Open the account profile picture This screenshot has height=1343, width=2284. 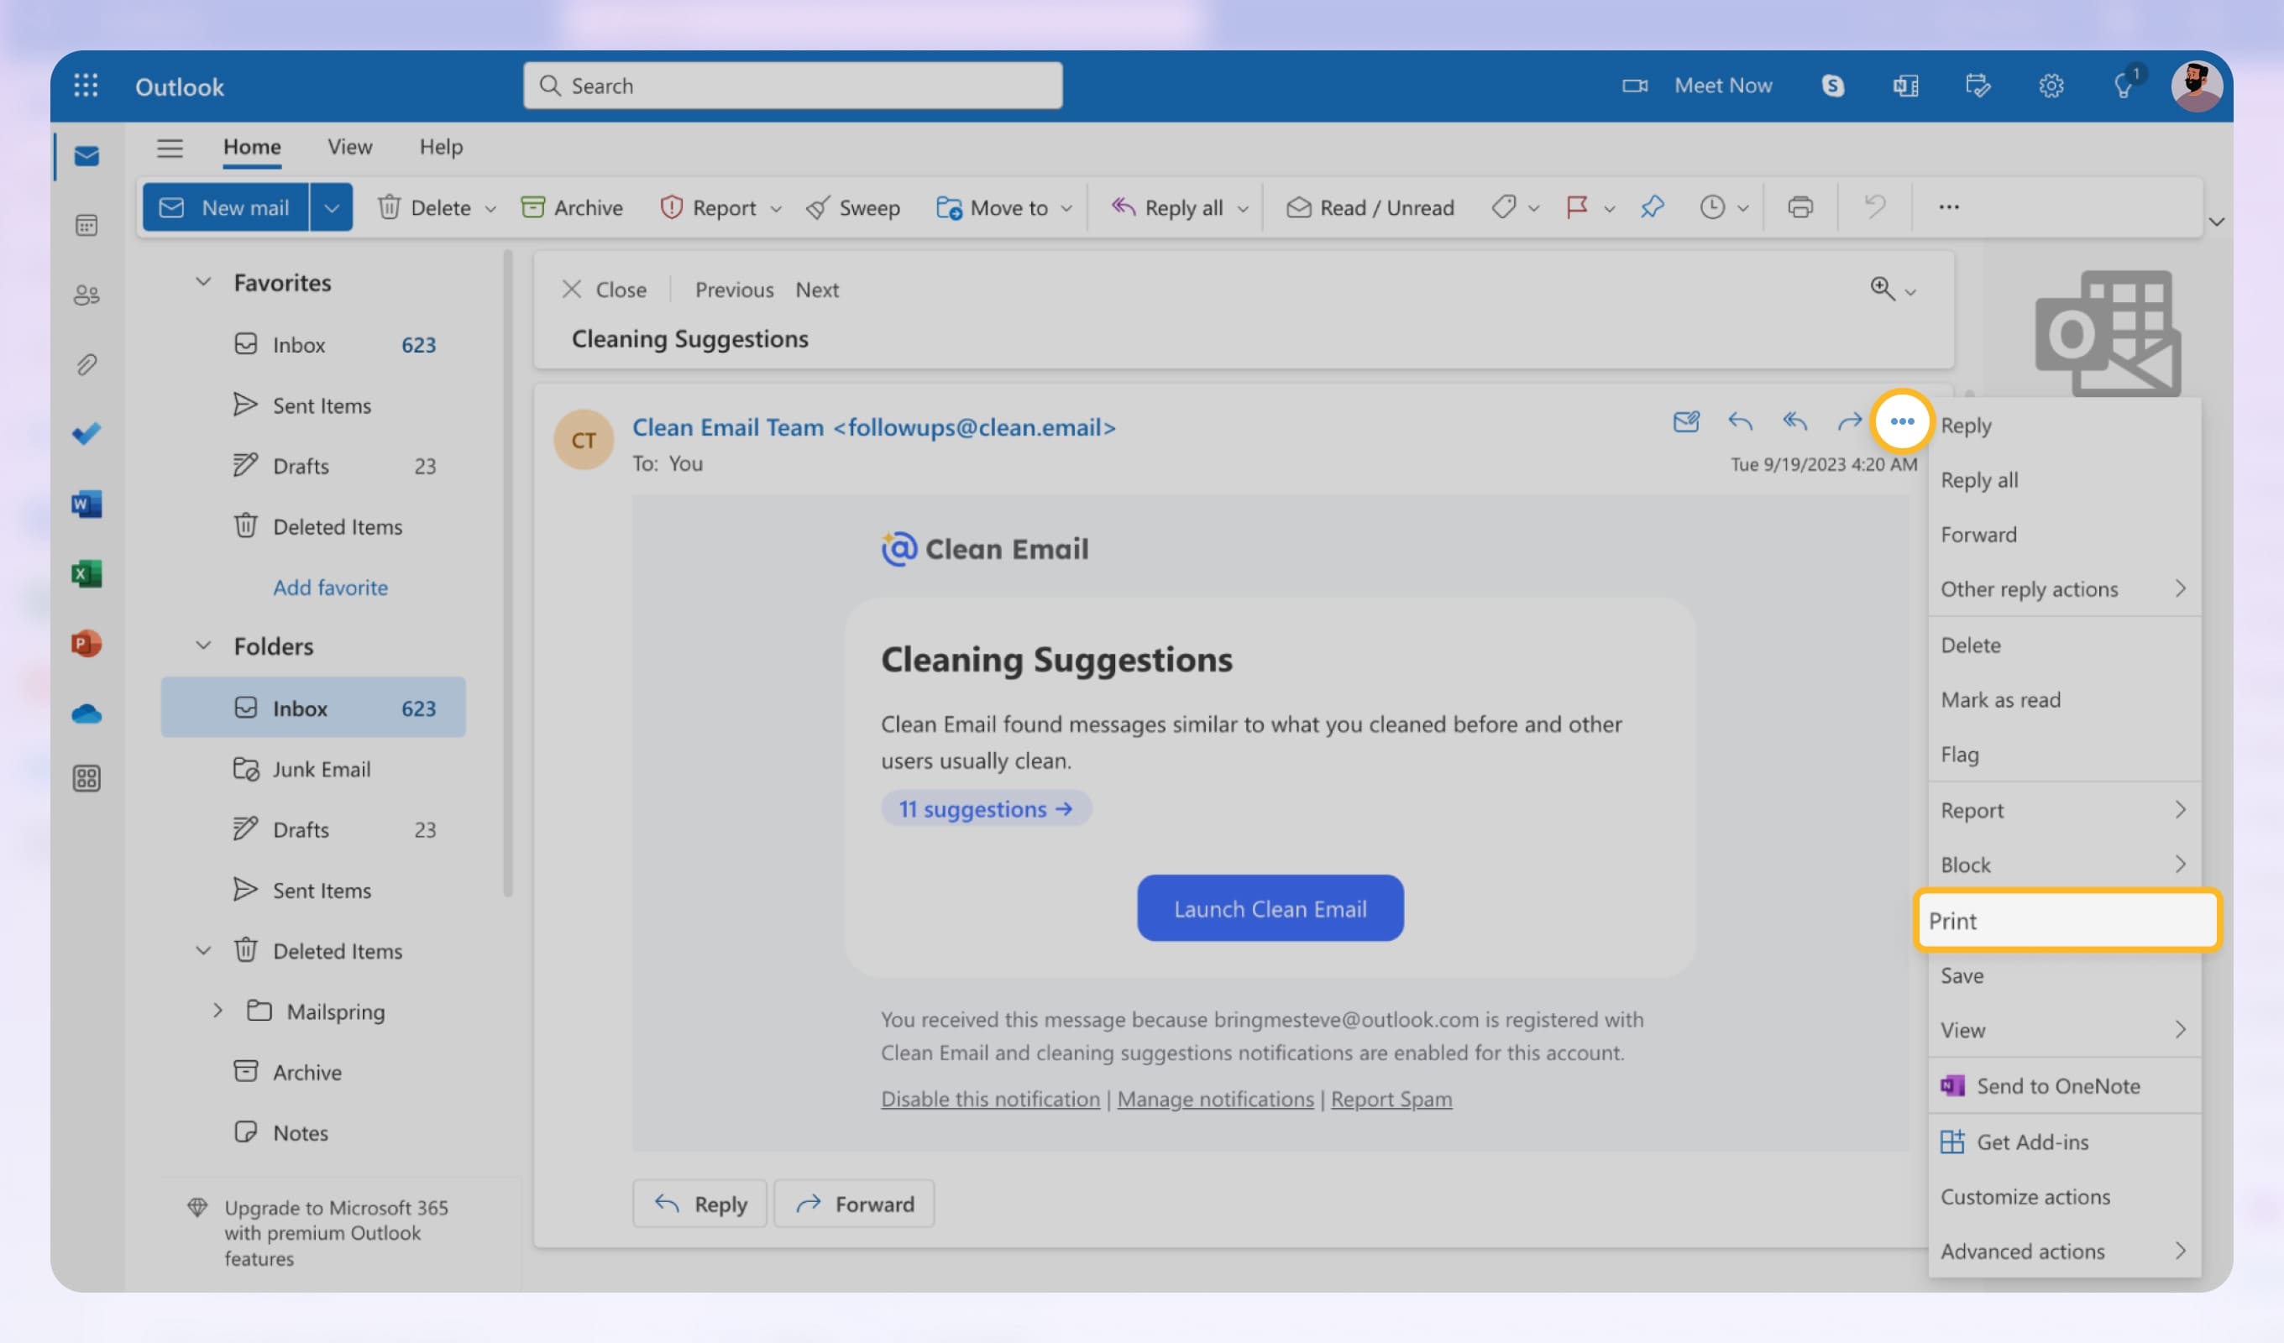2196,86
